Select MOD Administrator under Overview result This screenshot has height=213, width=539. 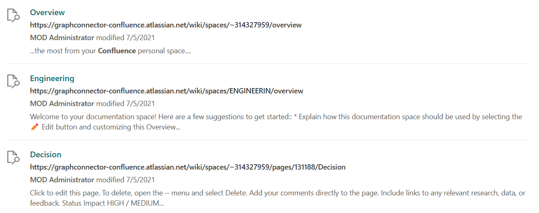coord(62,38)
